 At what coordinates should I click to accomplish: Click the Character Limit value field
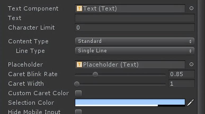click(135, 28)
